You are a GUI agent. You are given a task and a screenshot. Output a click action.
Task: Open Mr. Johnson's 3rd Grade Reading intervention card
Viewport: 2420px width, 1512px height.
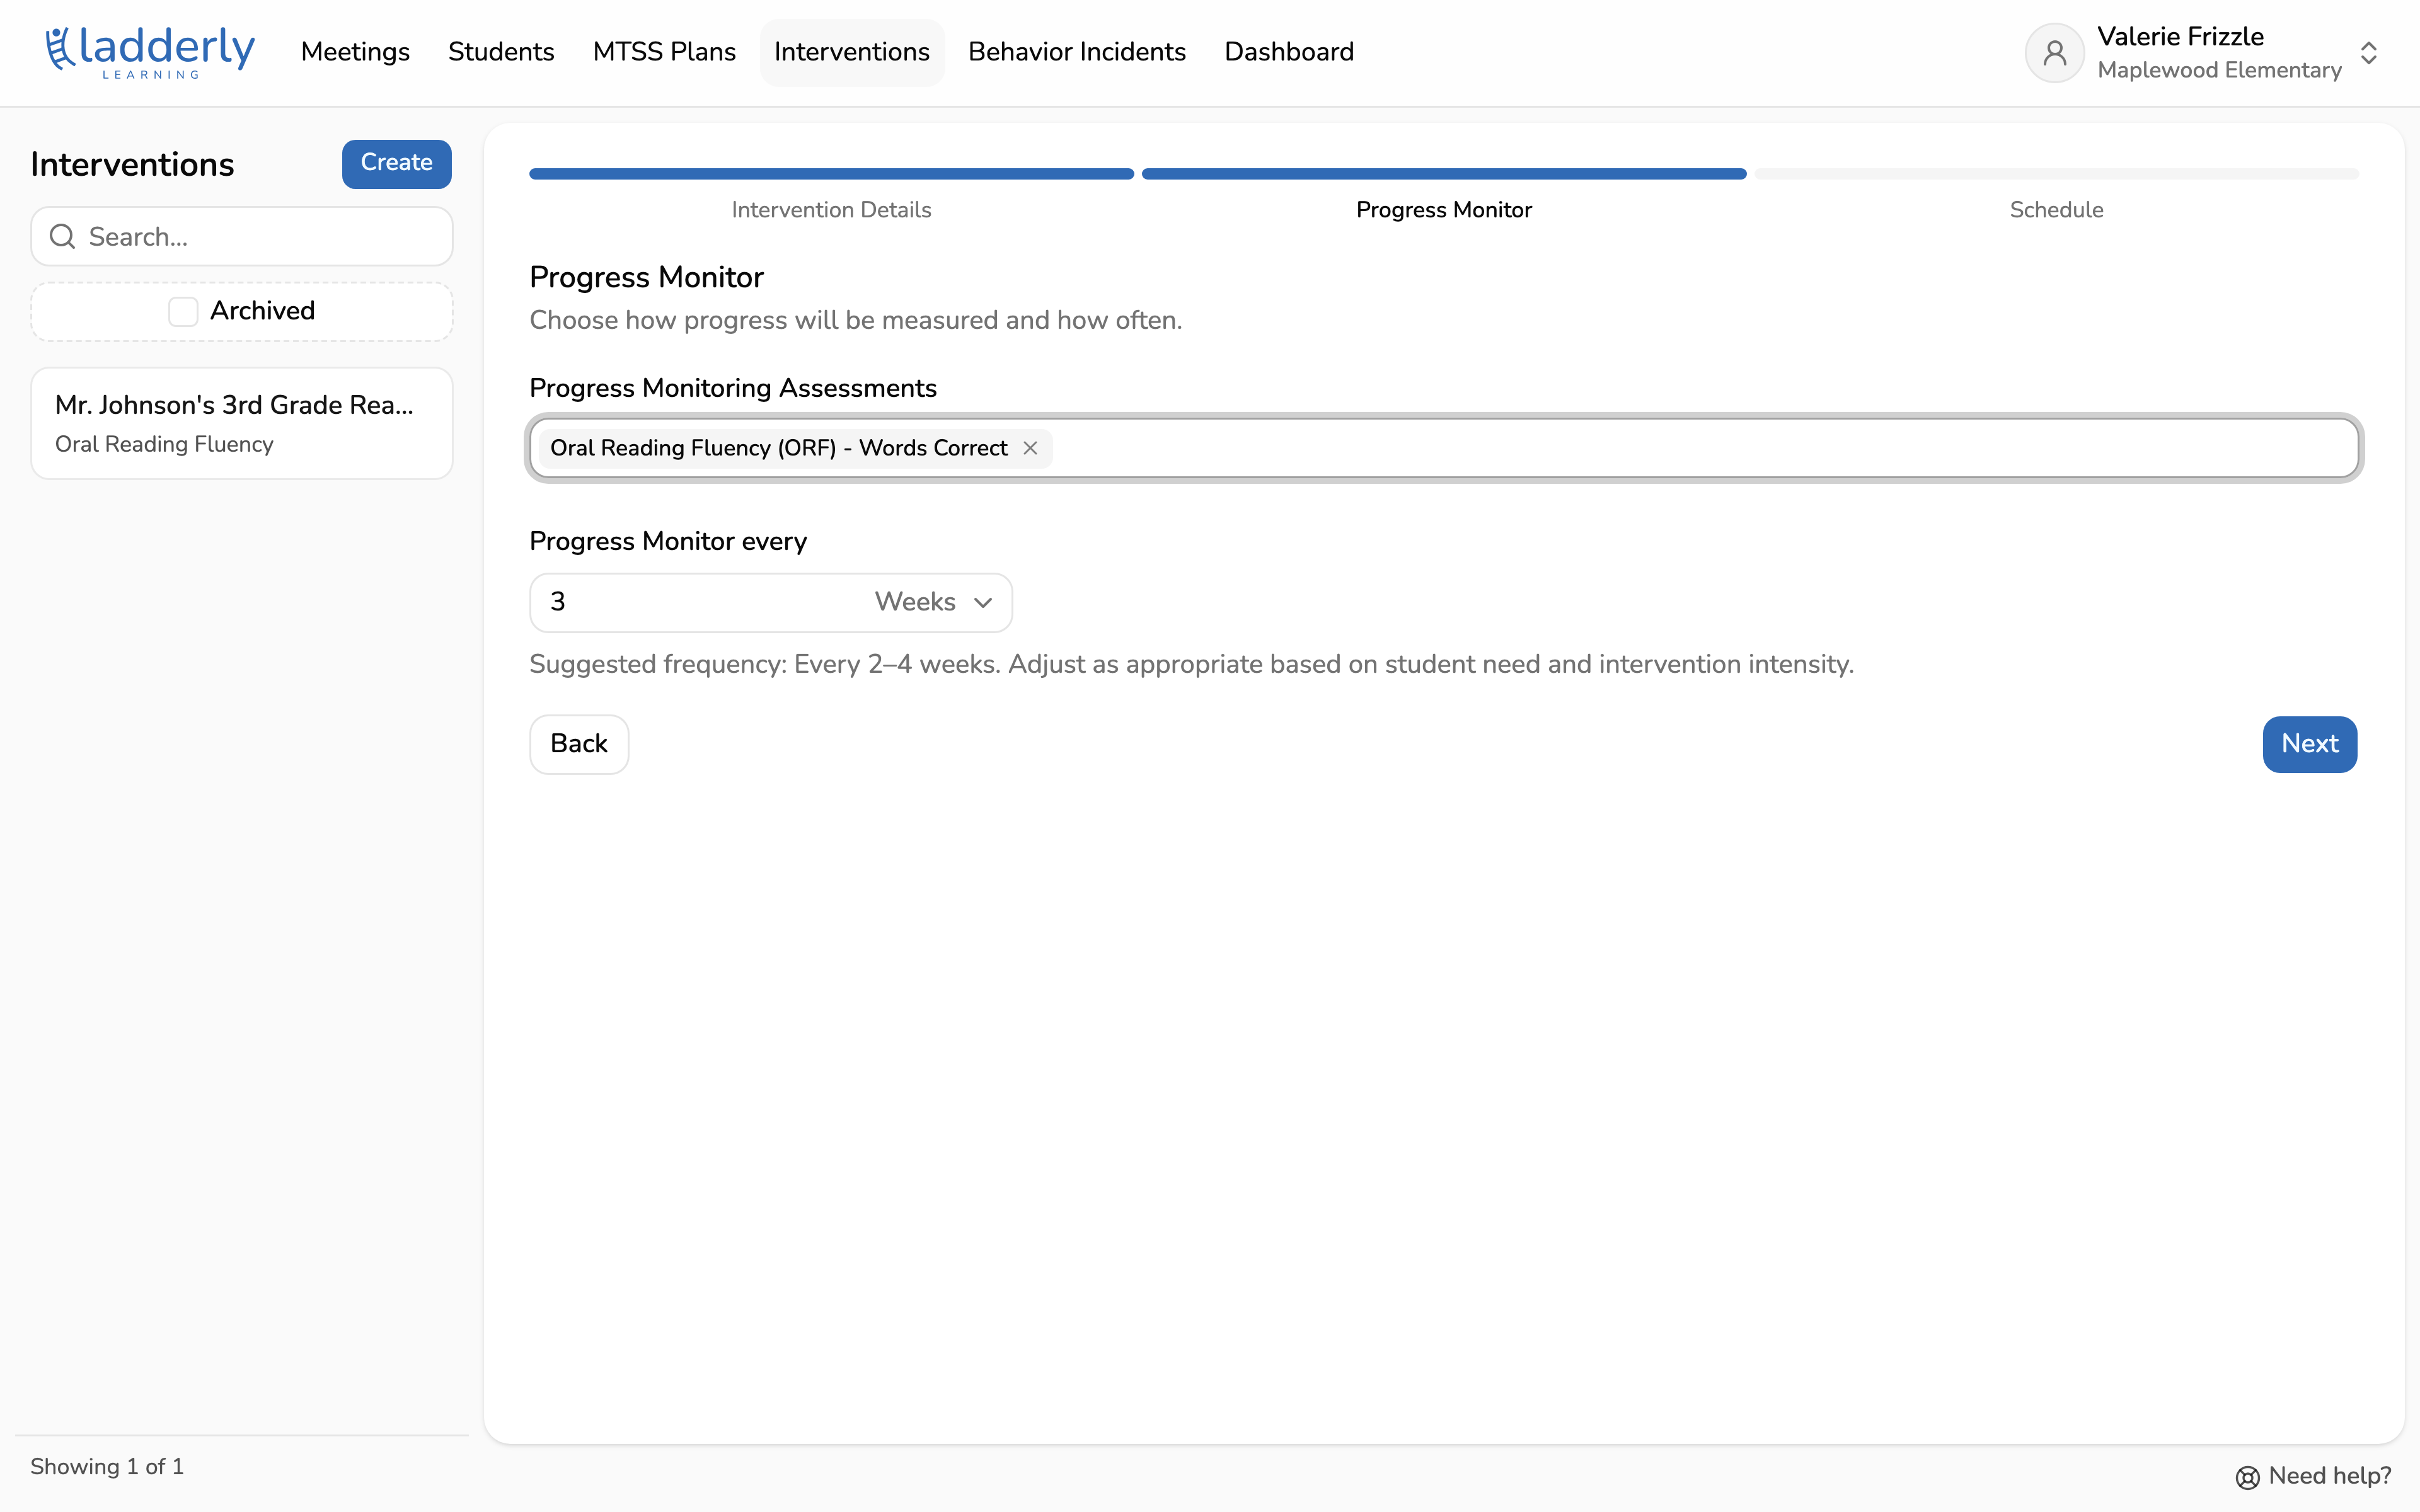coord(242,423)
